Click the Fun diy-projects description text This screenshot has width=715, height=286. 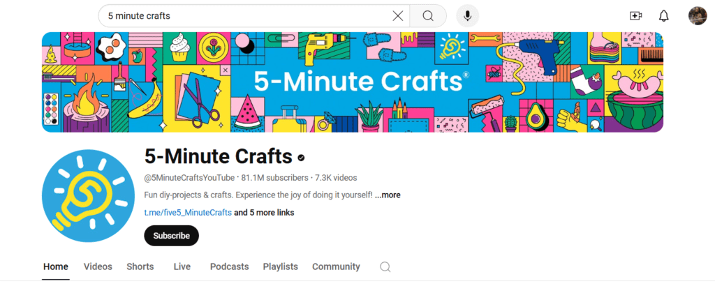[x=258, y=195]
